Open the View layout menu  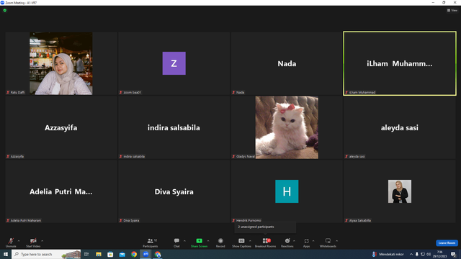(452, 10)
